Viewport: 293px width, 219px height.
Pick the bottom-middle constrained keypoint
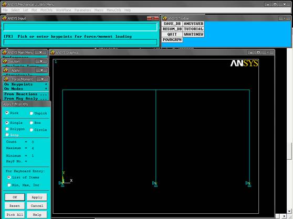click(155, 183)
